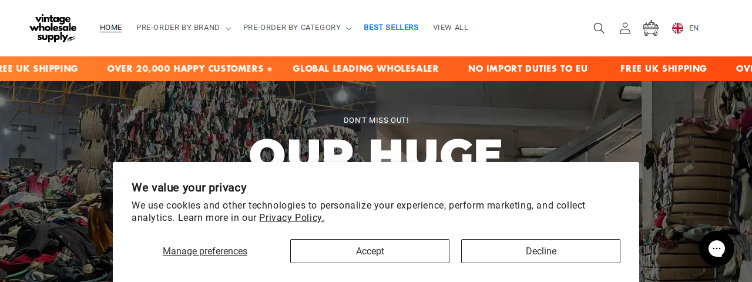Open the shopping cart basket icon
This screenshot has height=282, width=752.
(x=650, y=28)
